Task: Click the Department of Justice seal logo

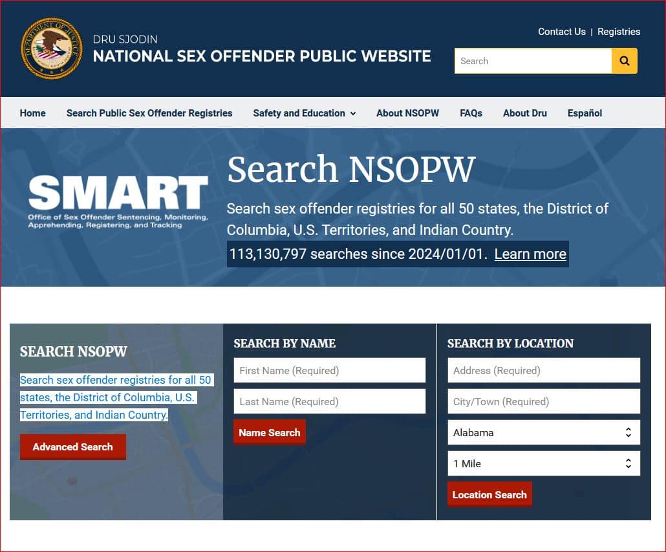Action: 52,49
